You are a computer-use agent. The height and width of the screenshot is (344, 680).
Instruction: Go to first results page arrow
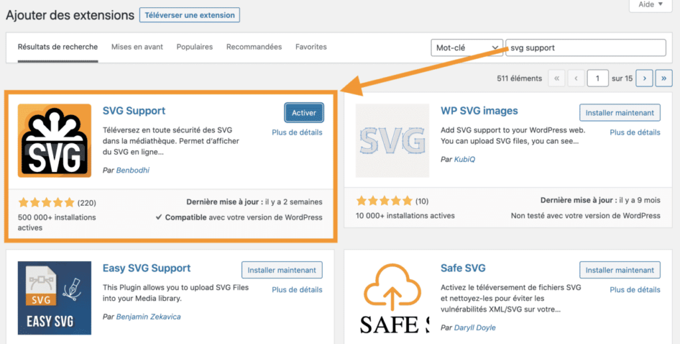(557, 78)
